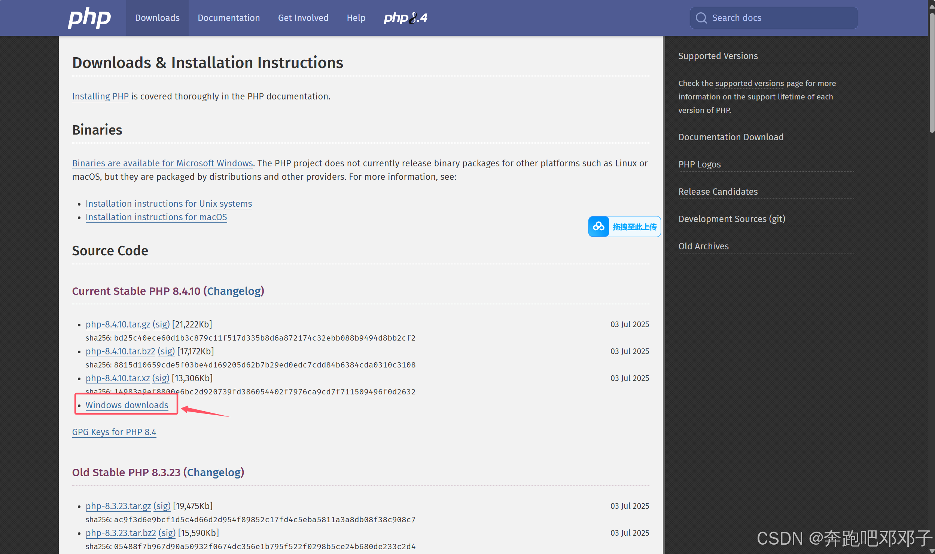Click the vertical scrollbar thumb
Screen dimensions: 935x554
pyautogui.click(x=932, y=73)
